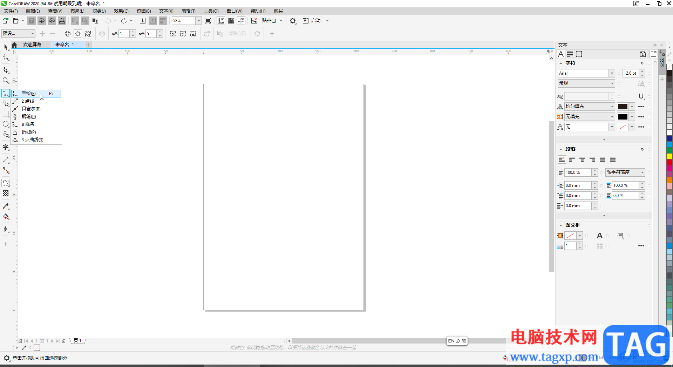Select the Connector tool

6,170
